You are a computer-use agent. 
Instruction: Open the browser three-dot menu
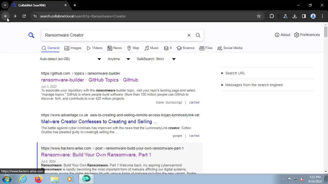coord(322,16)
